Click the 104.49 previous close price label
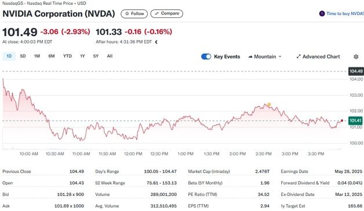Image resolution: width=364 pixels, height=211 pixels. tap(356, 71)
